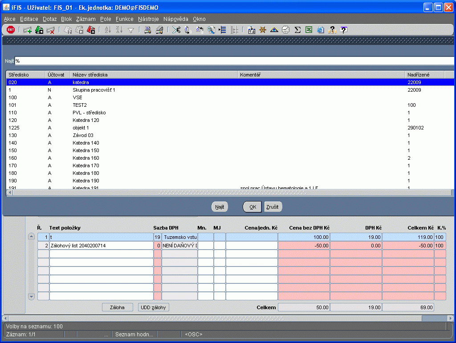The width and height of the screenshot is (456, 343).
Task: Click the green Excel export icon
Action: click(309, 30)
